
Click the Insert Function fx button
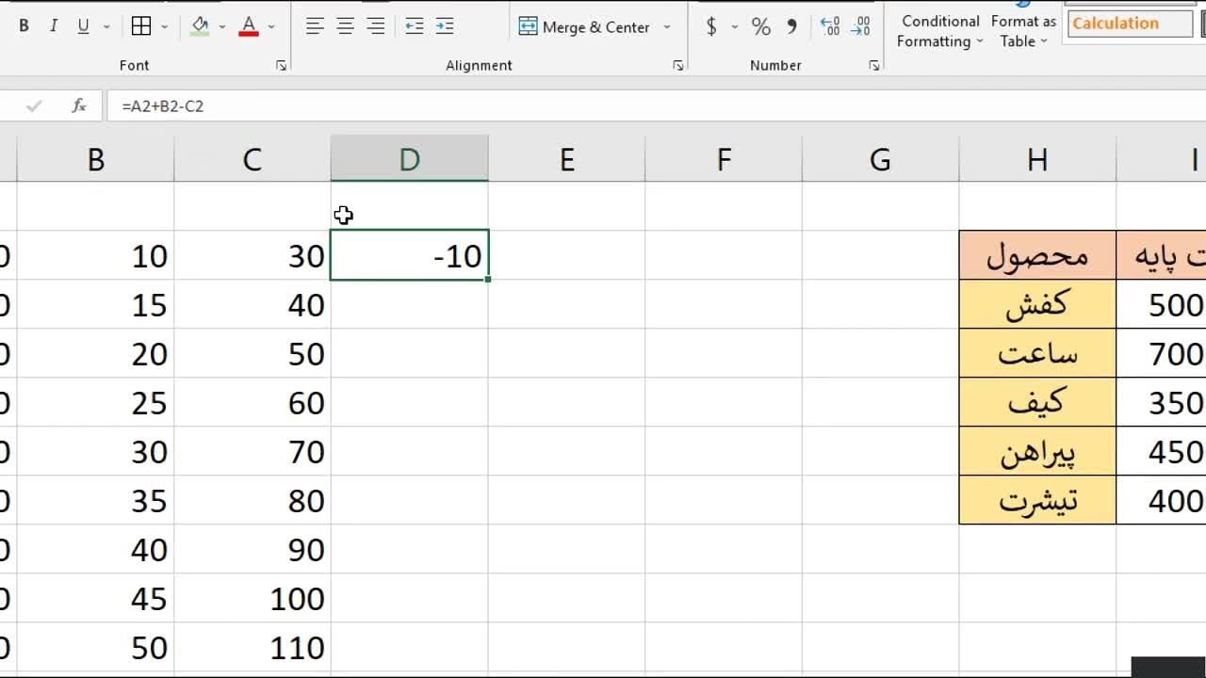tap(79, 106)
